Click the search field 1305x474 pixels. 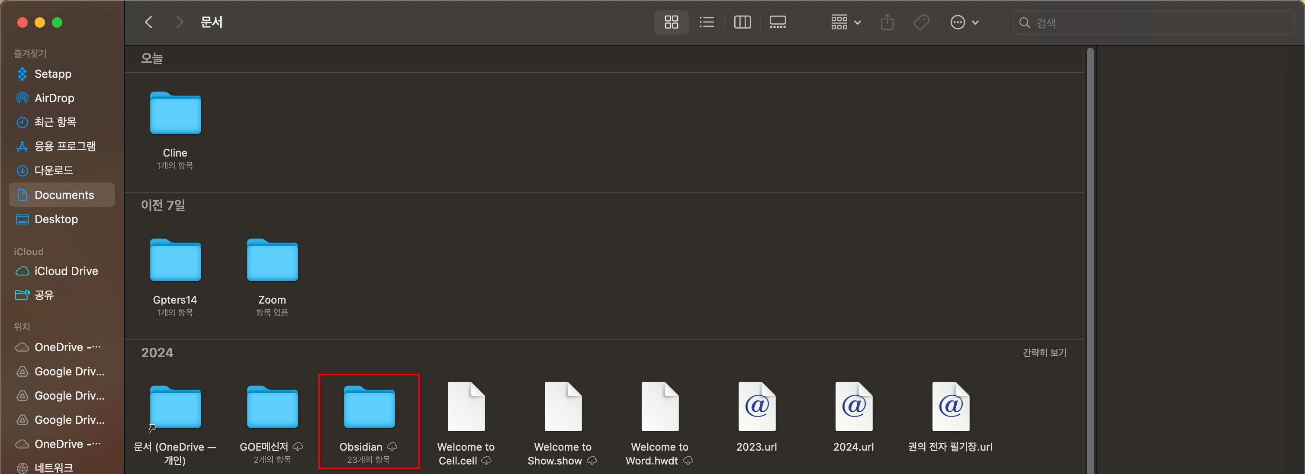pos(1155,23)
